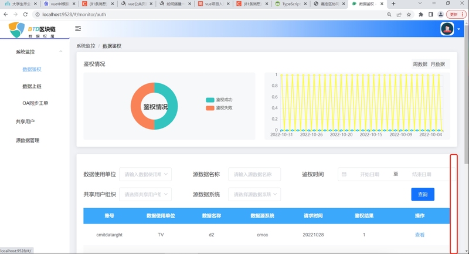Image resolution: width=469 pixels, height=254 pixels.
Task: Select 数据鉴权 in the sidebar
Action: (x=32, y=69)
